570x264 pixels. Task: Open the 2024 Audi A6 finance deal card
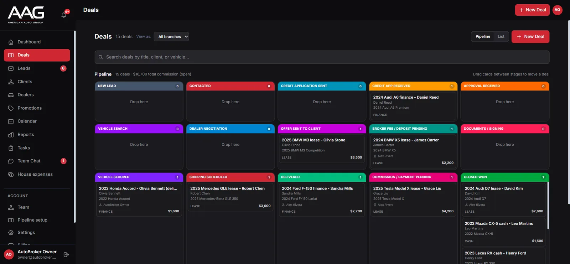[x=413, y=106]
